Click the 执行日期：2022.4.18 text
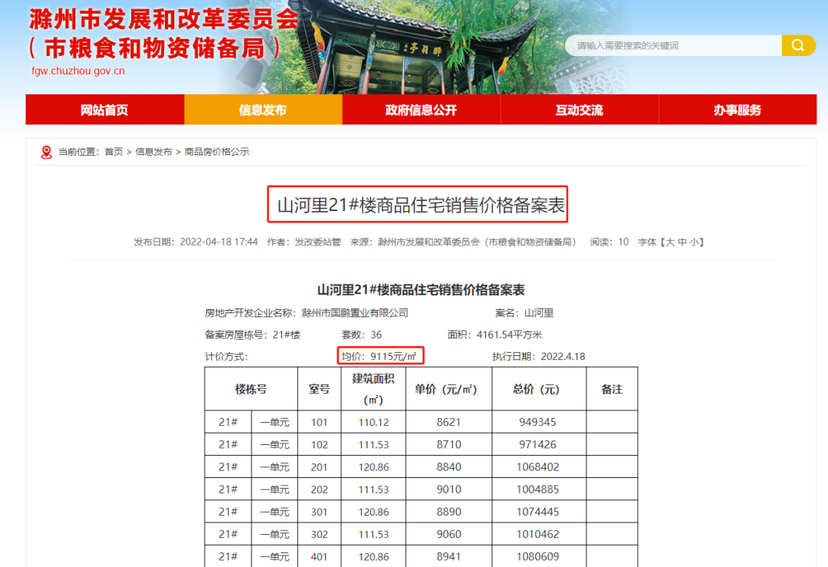 pos(539,356)
